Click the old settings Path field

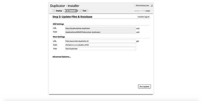pos(100,32)
